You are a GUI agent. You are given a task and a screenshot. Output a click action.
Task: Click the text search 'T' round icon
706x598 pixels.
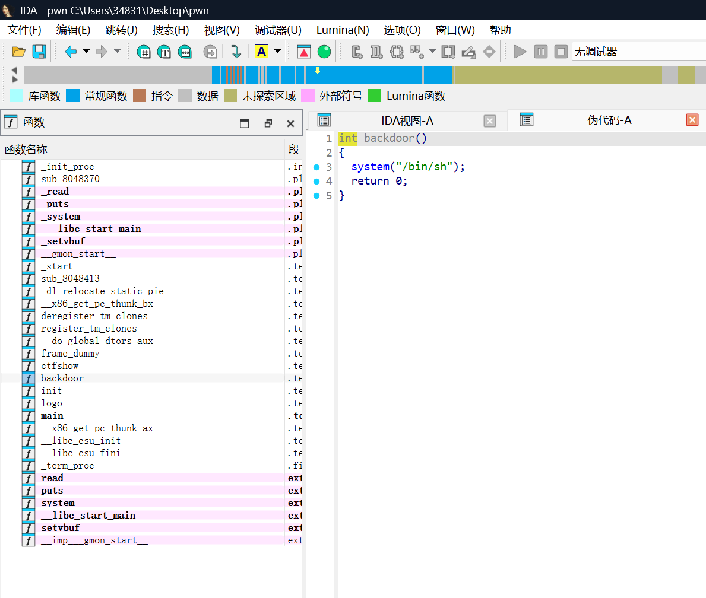point(164,52)
